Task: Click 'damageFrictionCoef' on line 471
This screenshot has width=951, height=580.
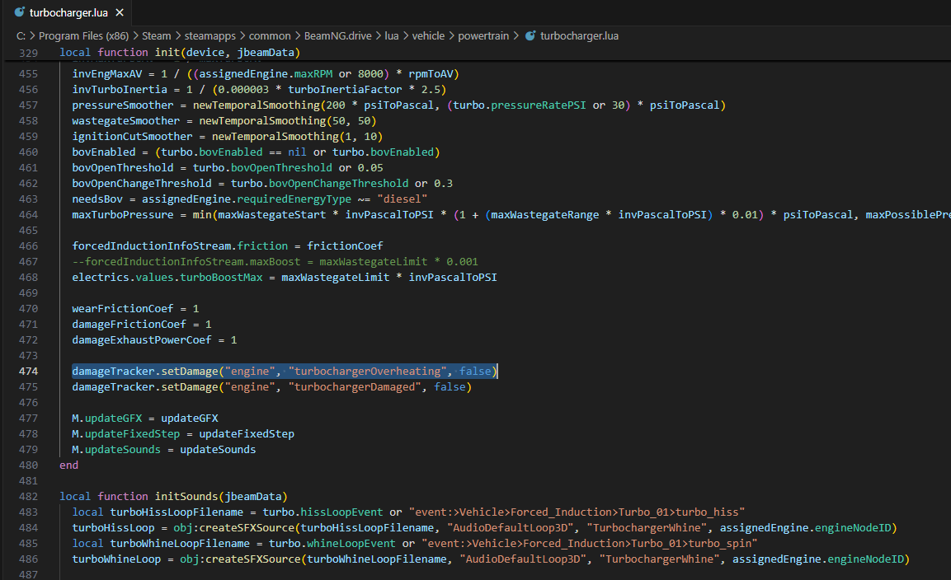Action: click(x=129, y=325)
